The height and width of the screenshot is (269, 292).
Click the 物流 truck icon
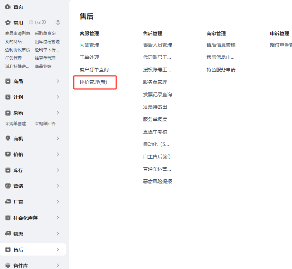coord(8,233)
